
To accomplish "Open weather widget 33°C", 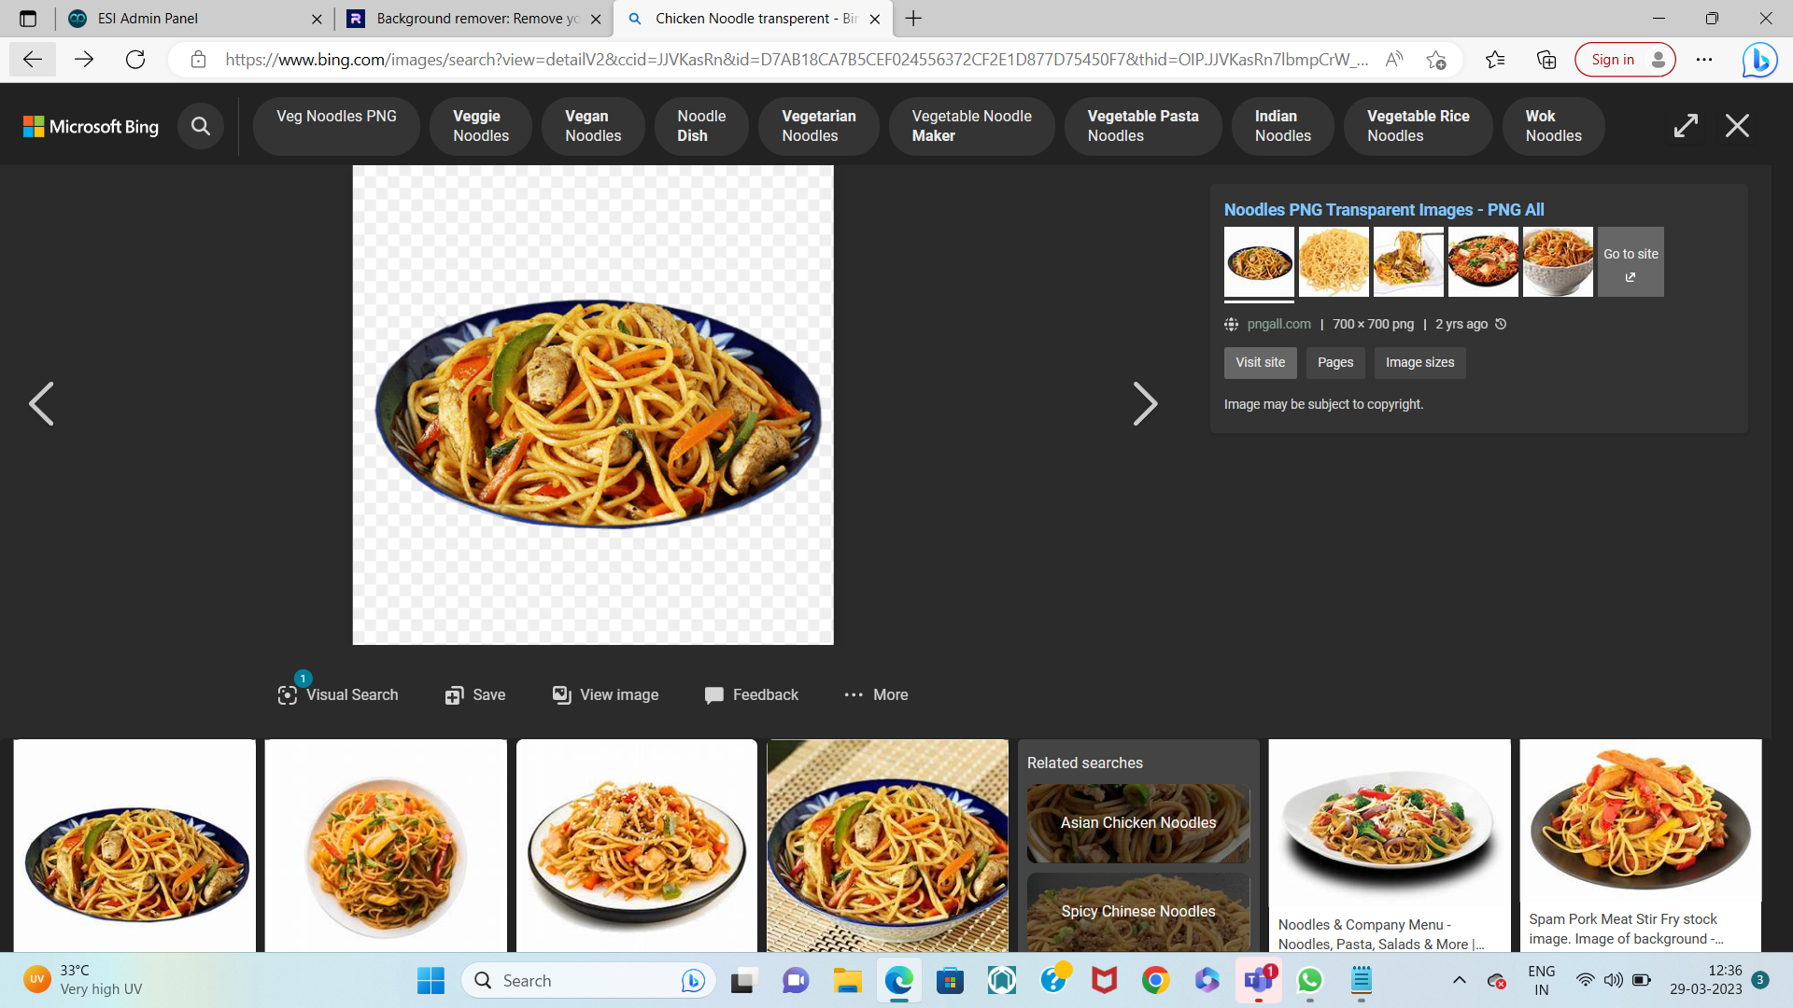I will click(84, 980).
